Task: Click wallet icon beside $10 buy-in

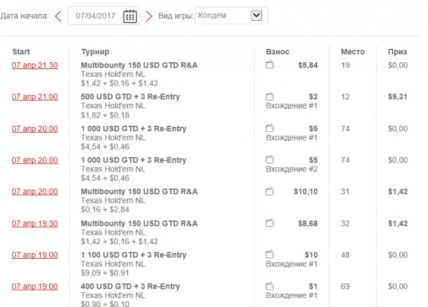Action: [x=270, y=255]
